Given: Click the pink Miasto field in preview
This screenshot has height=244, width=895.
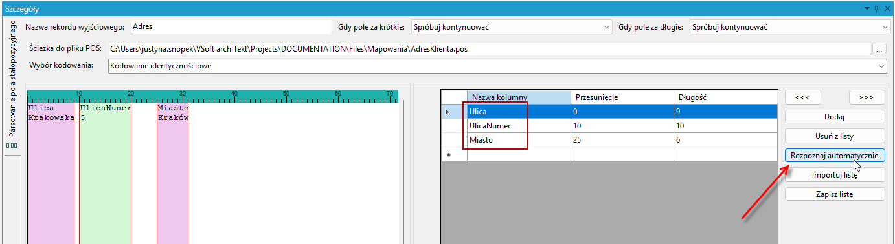Looking at the screenshot, I should 172,173.
